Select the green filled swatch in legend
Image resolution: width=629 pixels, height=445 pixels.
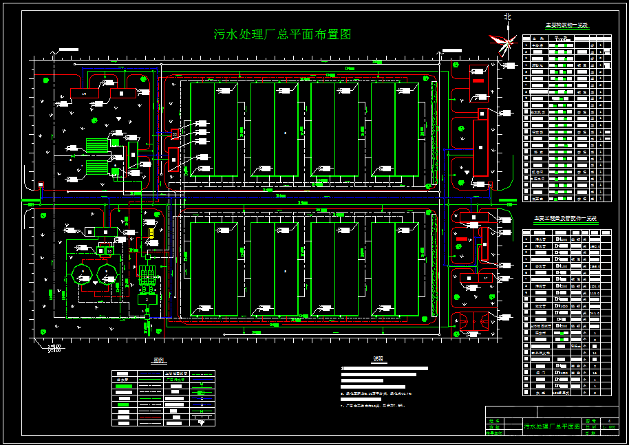[124, 386]
